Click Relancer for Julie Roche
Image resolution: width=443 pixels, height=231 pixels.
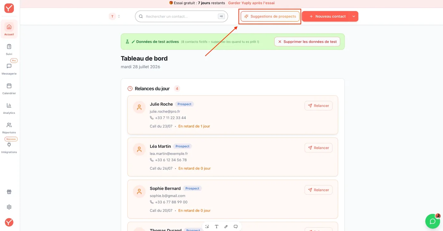point(318,106)
